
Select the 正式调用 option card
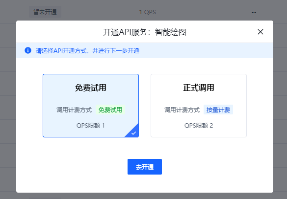coord(199,106)
